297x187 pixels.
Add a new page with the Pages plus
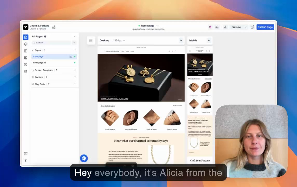pos(75,50)
